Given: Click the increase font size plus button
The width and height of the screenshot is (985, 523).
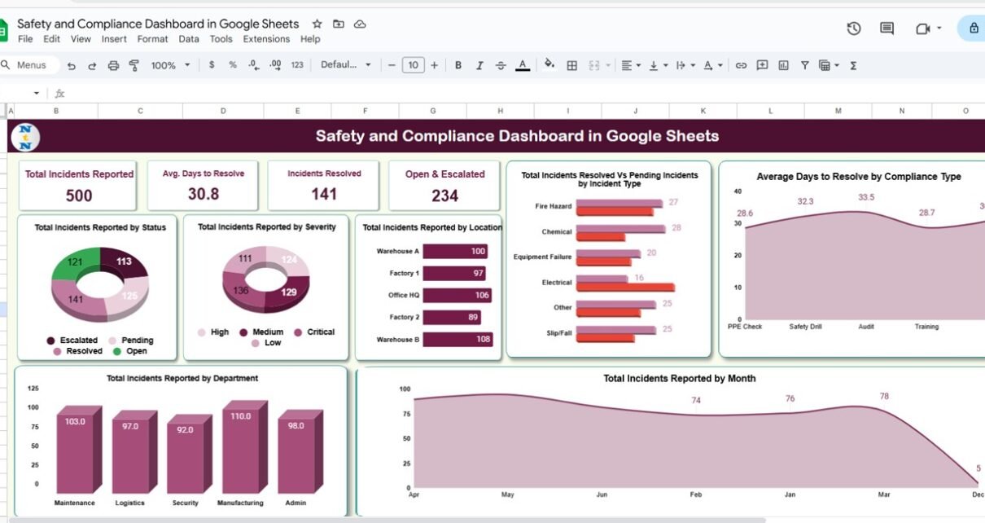Looking at the screenshot, I should tap(434, 65).
